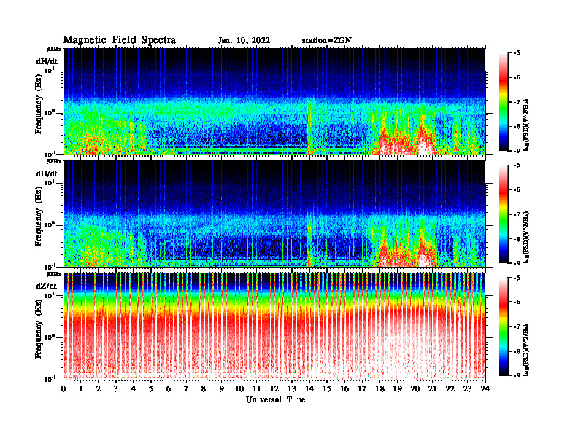Screen dimensions: 578x446
Task: Click the "Magnetic Field Spectra" title
Action: (x=120, y=40)
